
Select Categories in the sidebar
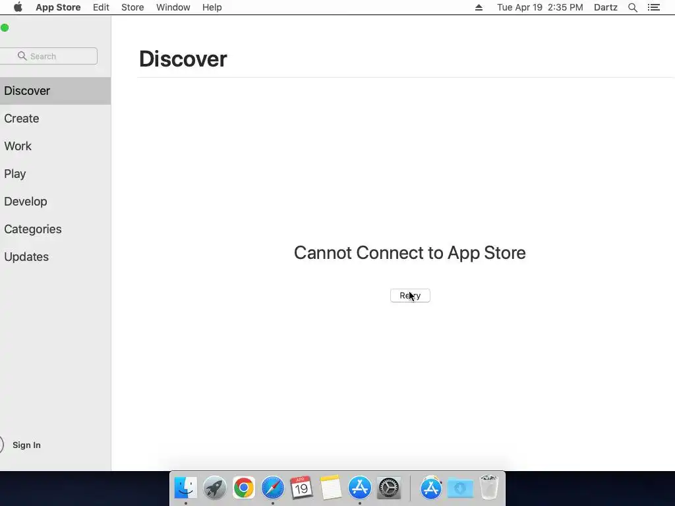[55, 229]
